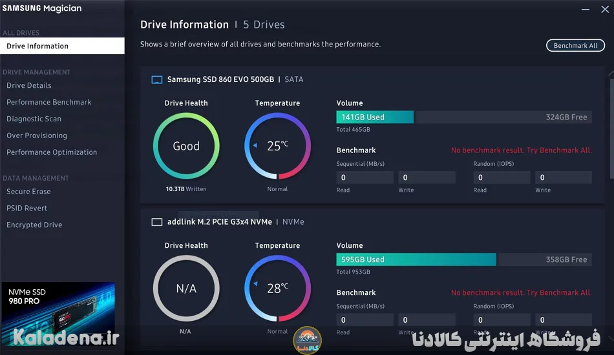The image size is (614, 355).
Task: Click the 860 EVO Sequential Write value field
Action: pos(427,177)
